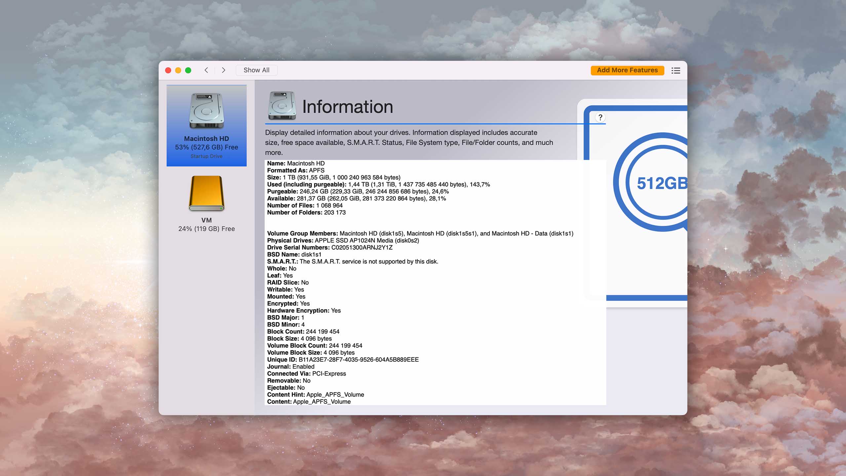Click Number of Files: 1 068 964
Viewport: 846px width, 476px height.
[x=305, y=205]
